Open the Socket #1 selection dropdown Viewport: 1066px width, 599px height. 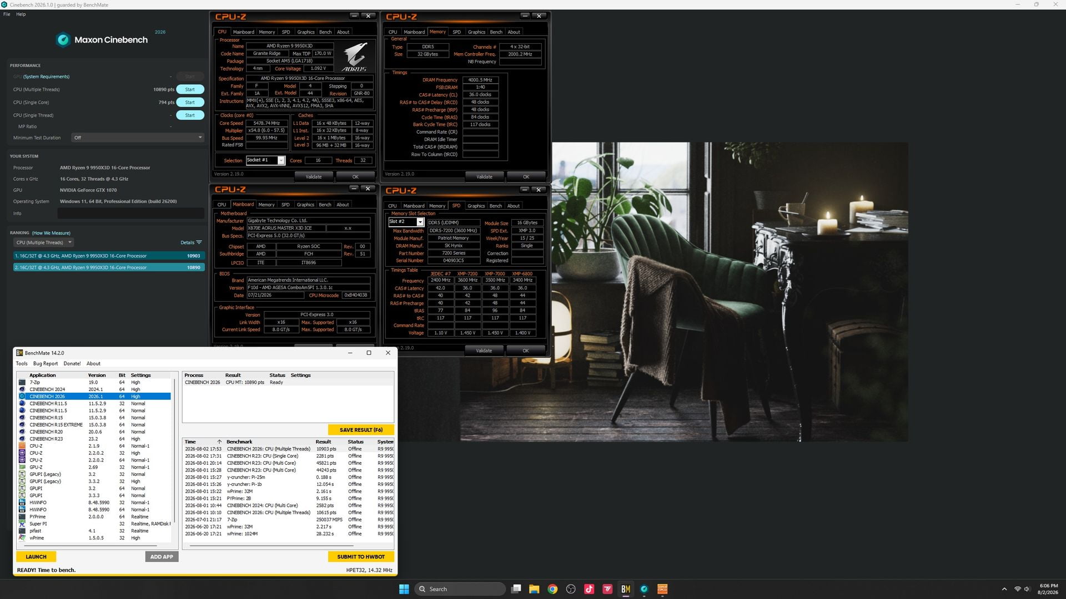(281, 160)
